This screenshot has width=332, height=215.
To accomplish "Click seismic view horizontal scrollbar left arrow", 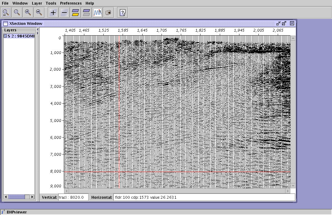I will click(66, 191).
